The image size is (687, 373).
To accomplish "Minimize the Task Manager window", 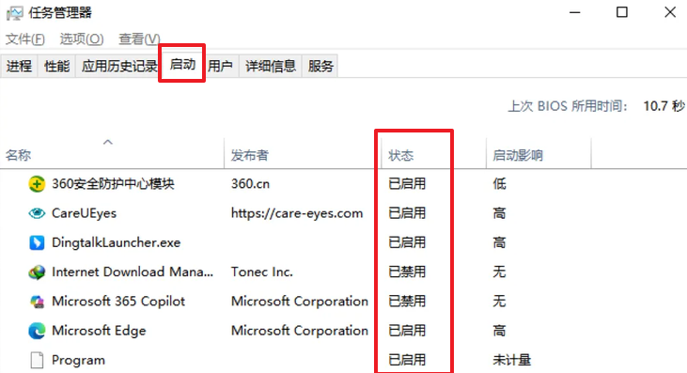I will (x=575, y=12).
